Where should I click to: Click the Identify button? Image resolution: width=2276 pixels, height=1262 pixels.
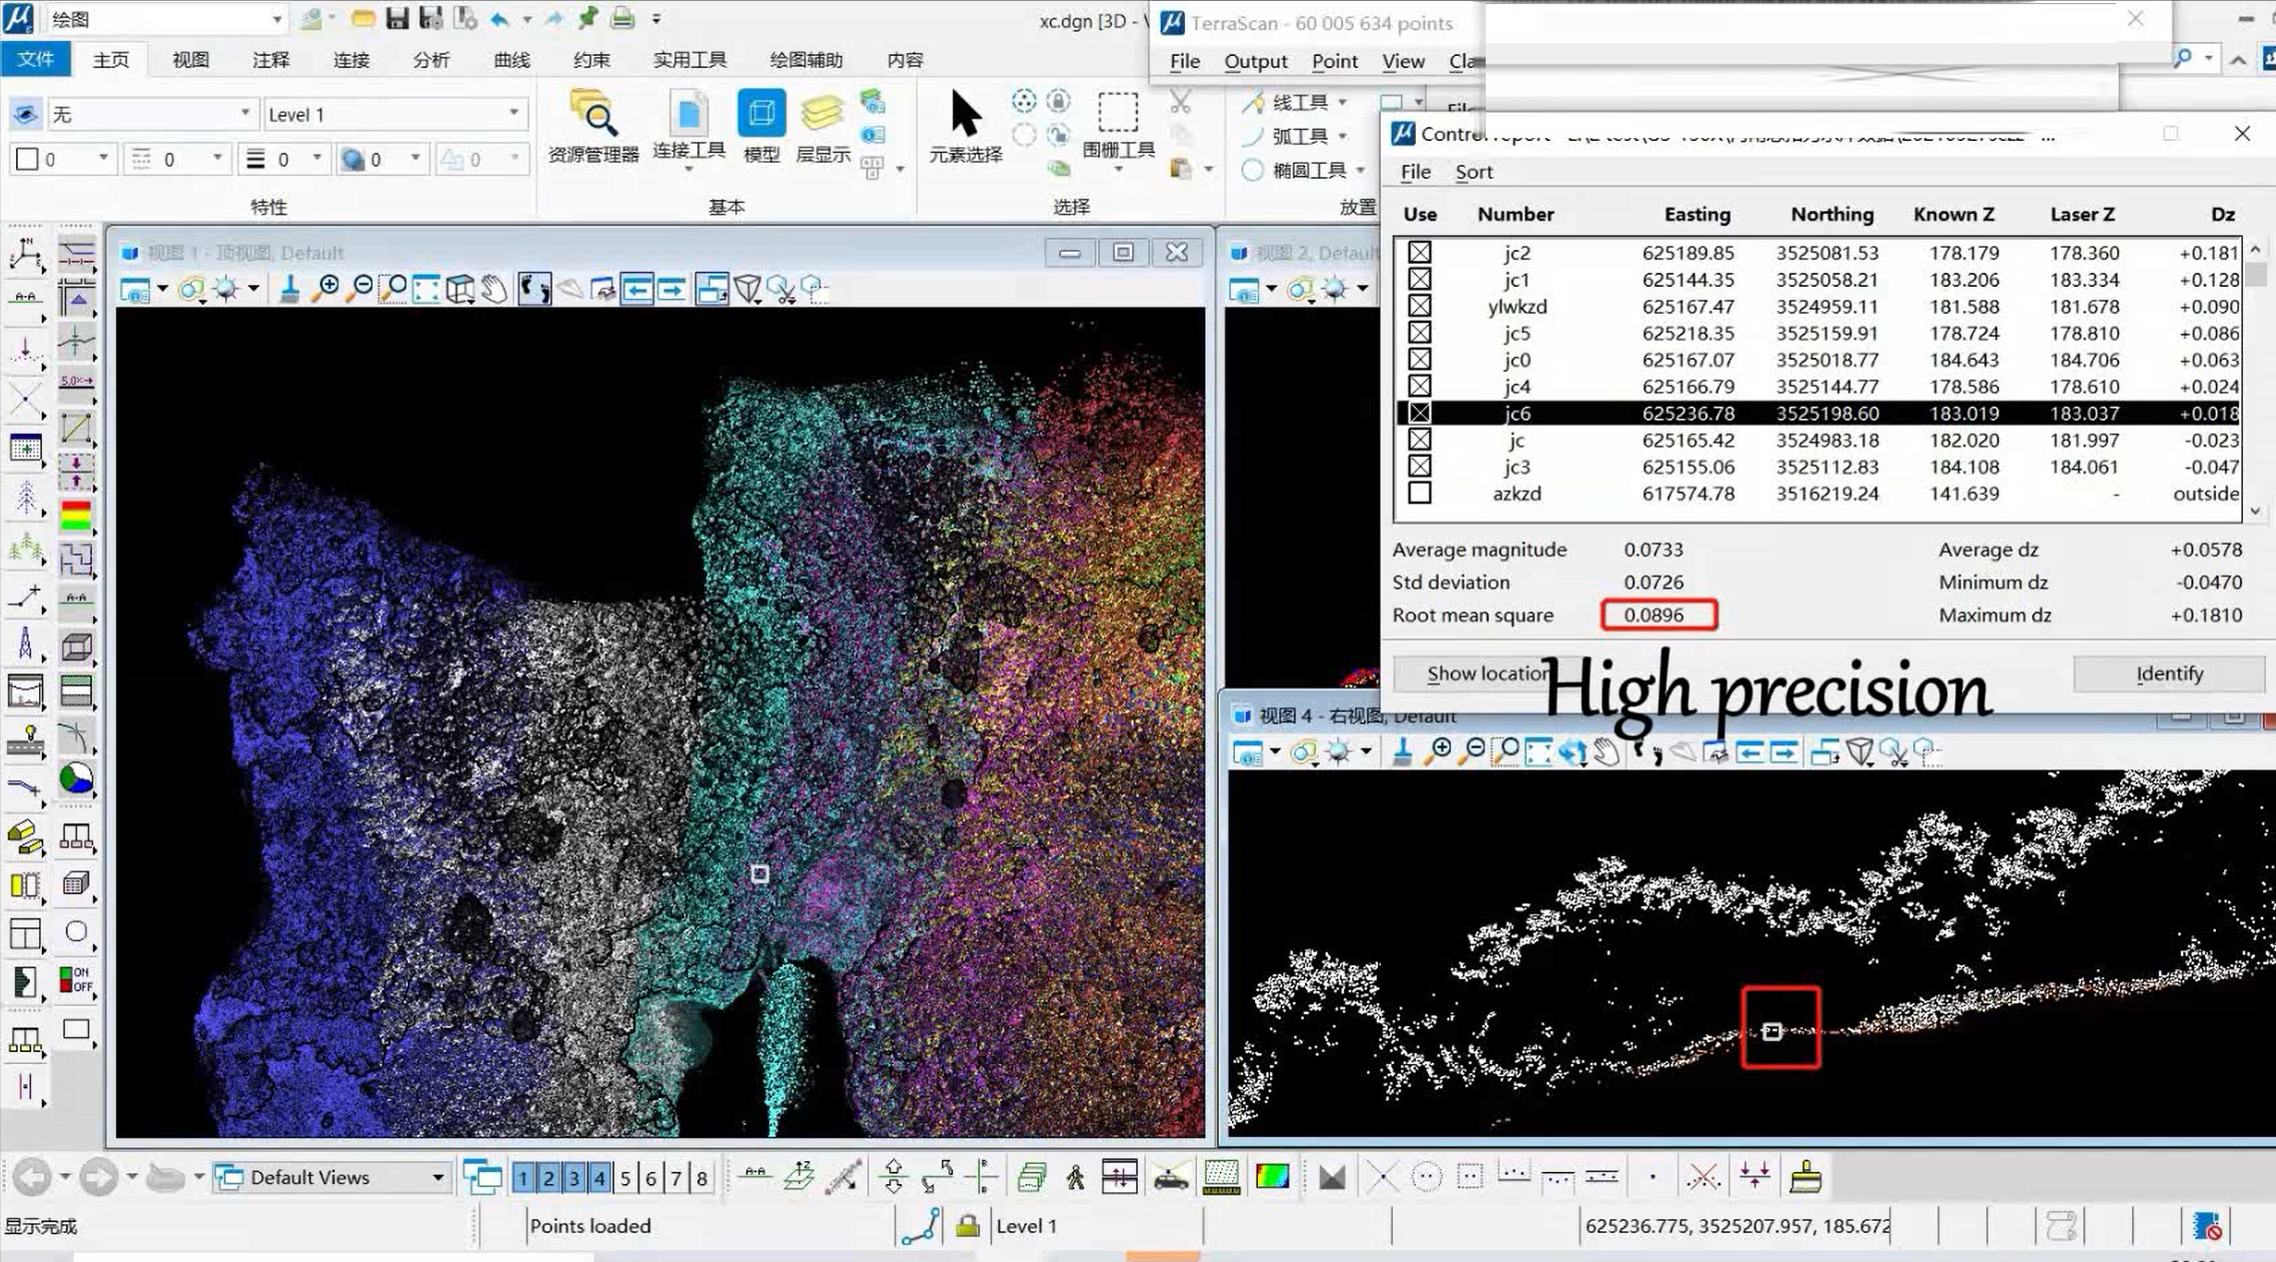(2168, 673)
